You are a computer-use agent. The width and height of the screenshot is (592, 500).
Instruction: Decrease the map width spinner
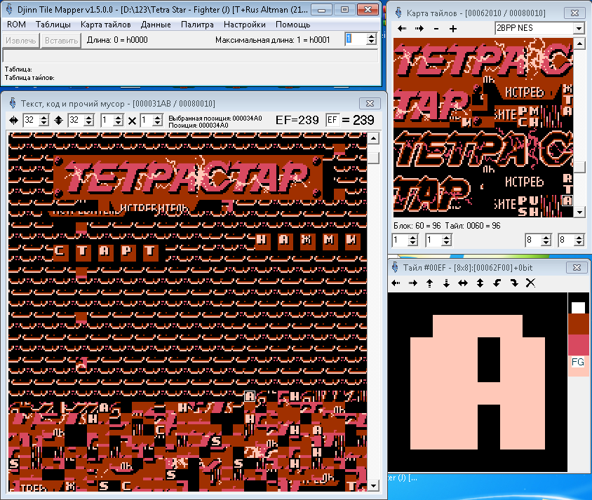[x=43, y=123]
